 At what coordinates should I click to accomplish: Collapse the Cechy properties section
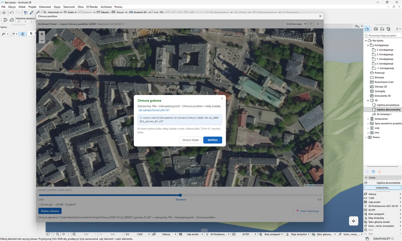pyautogui.click(x=366, y=177)
